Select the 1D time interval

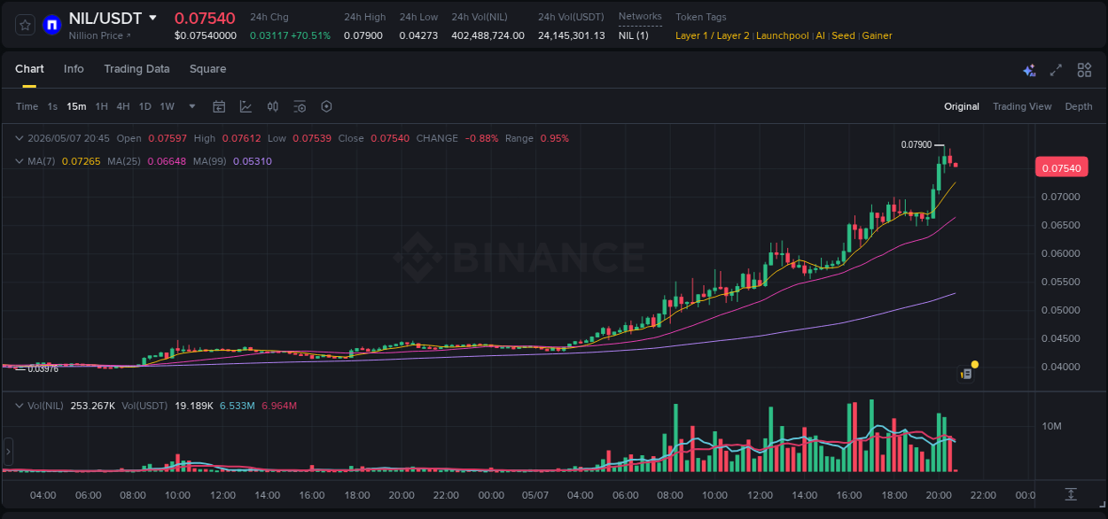click(144, 106)
